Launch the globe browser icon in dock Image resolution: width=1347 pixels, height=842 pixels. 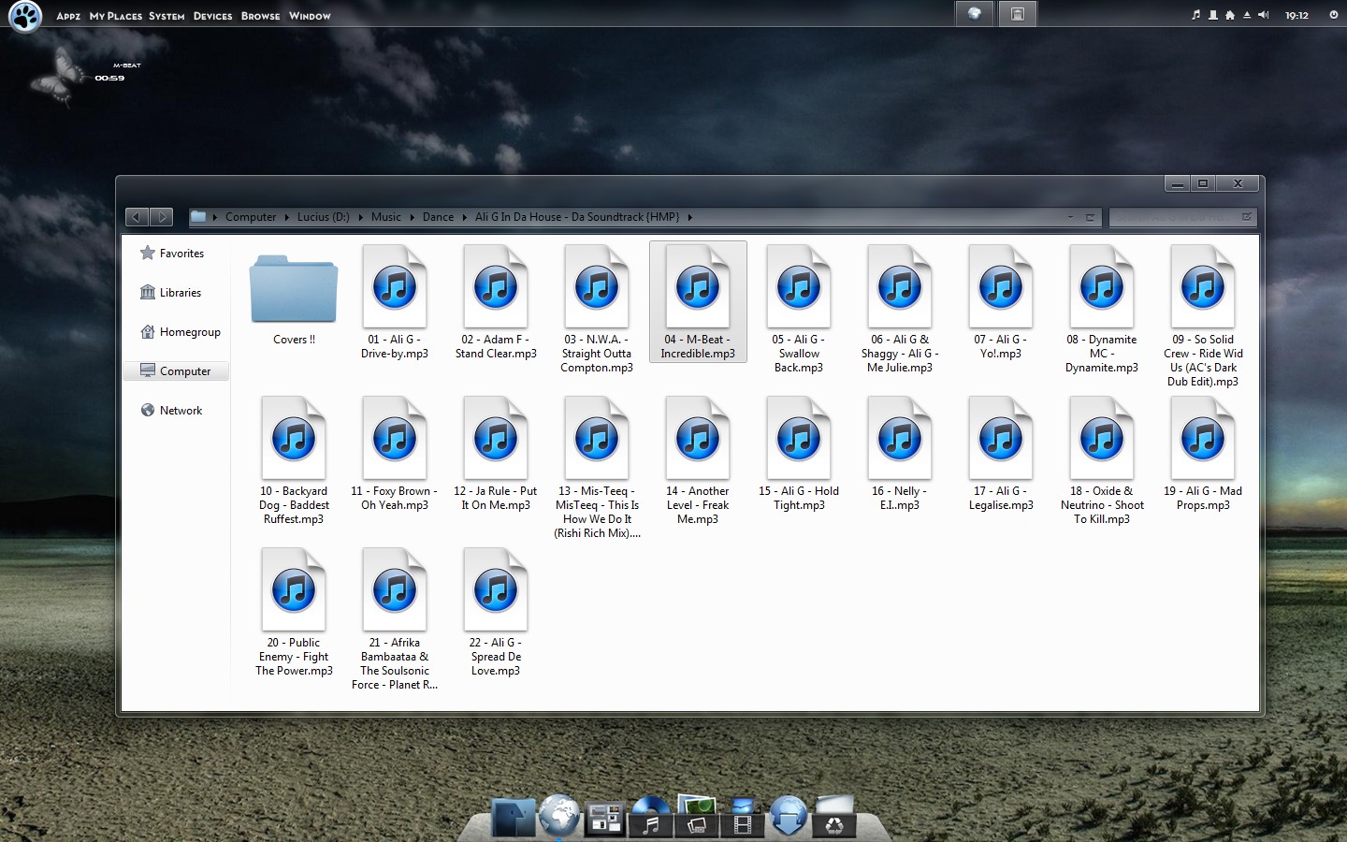pos(559,815)
